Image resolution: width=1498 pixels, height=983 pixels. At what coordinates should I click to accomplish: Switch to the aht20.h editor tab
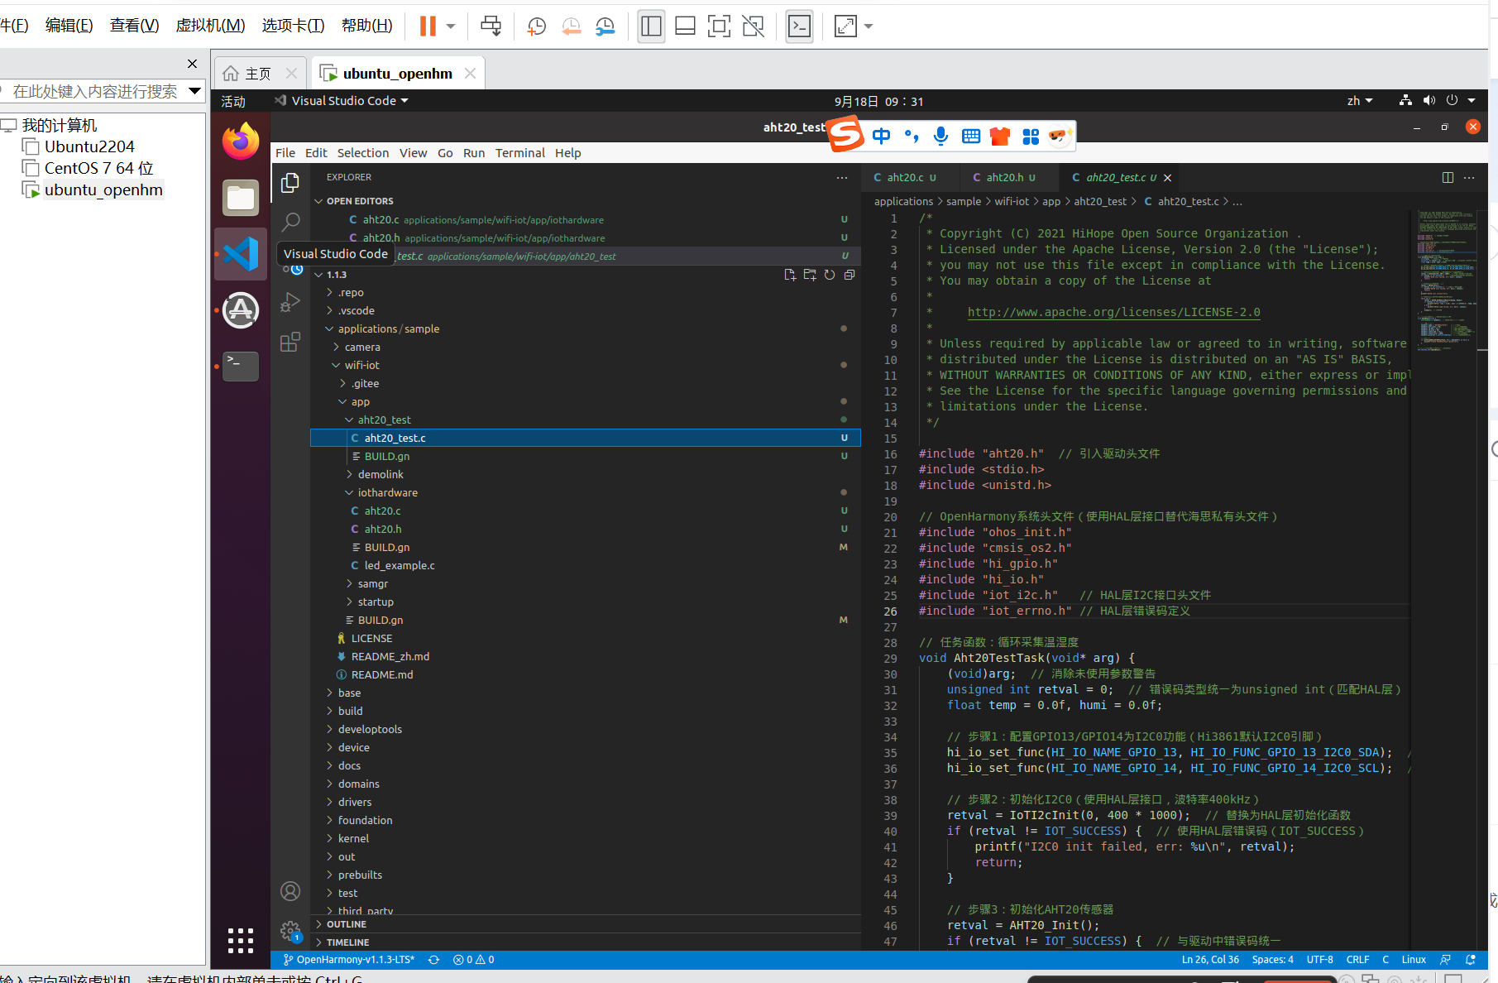coord(1004,177)
